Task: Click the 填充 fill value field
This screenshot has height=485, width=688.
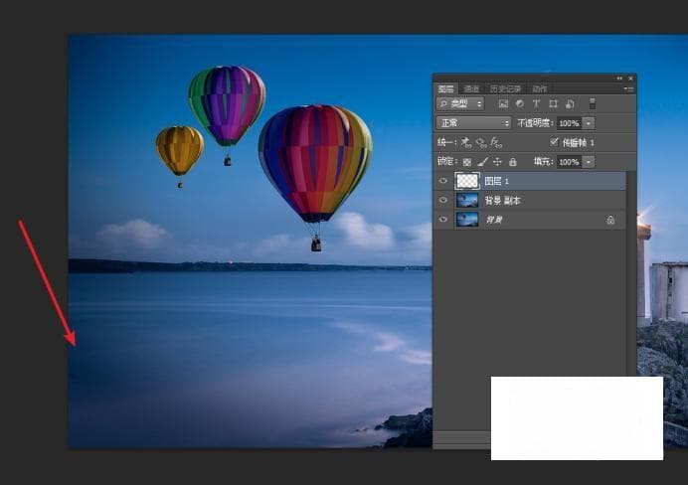Action: pos(569,162)
